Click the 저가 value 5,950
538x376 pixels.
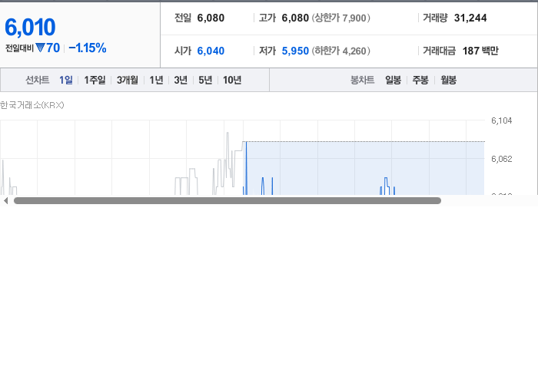[295, 51]
